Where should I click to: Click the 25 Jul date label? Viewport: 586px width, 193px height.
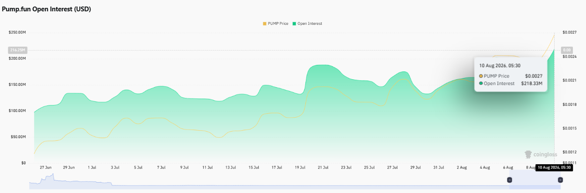[369, 167]
